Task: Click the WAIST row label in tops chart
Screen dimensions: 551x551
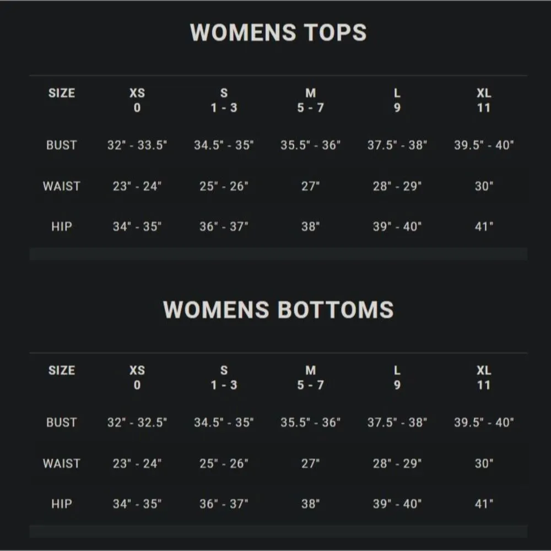Action: pyautogui.click(x=61, y=186)
